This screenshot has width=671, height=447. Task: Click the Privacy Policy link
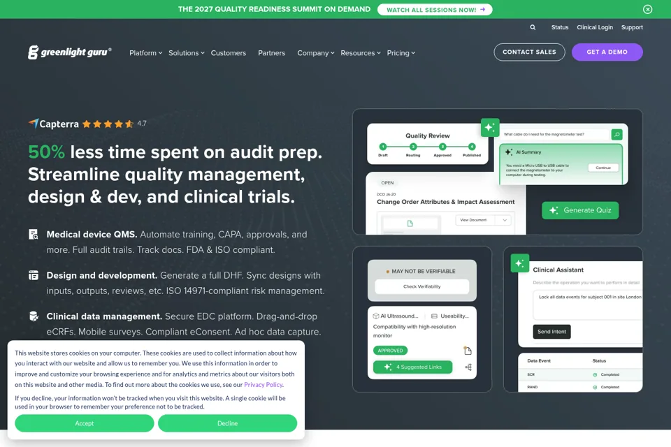tap(264, 385)
